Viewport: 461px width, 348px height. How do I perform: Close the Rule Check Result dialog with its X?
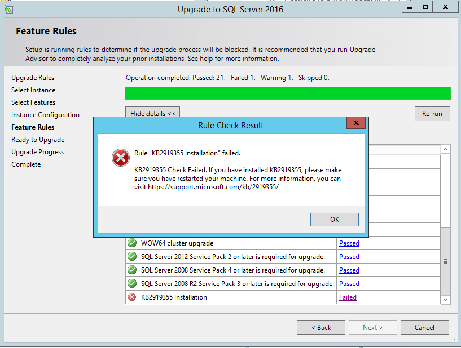356,124
